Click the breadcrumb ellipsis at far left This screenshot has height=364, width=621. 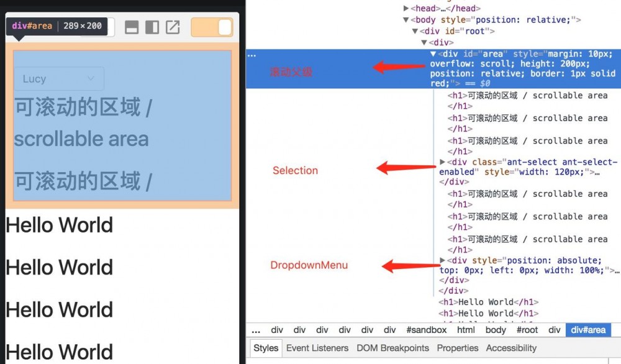coord(256,330)
